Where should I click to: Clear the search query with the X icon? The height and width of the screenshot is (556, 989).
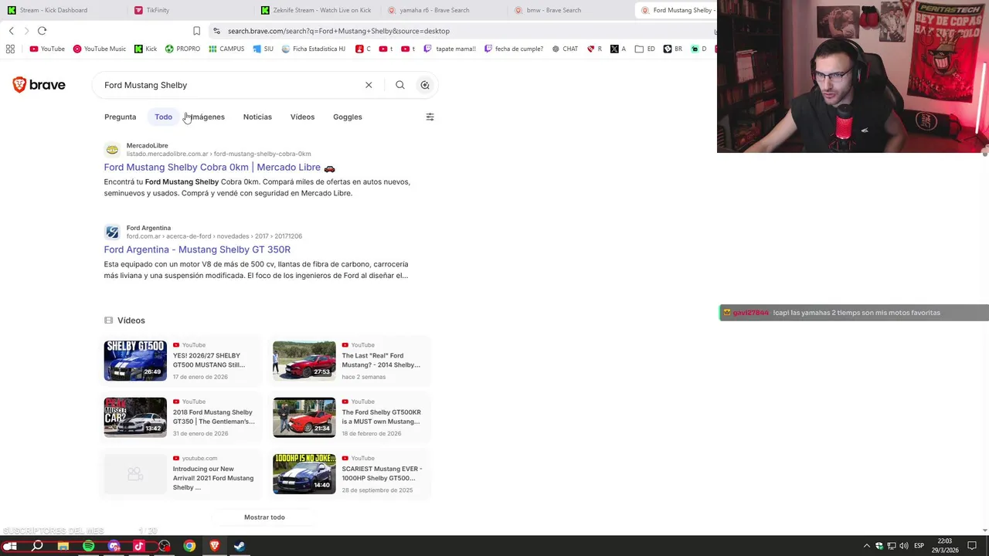pyautogui.click(x=369, y=85)
